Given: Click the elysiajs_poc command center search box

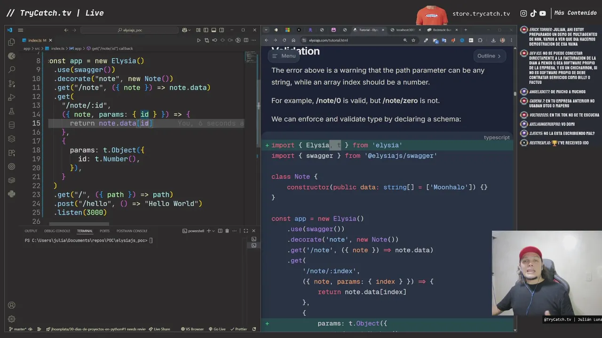Looking at the screenshot, I should 129,30.
